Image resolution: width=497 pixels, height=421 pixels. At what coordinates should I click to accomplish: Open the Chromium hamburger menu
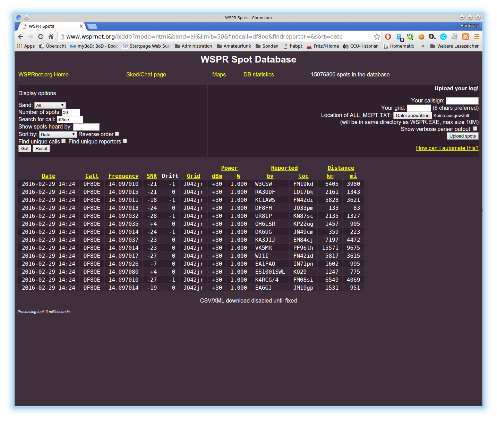pos(477,37)
